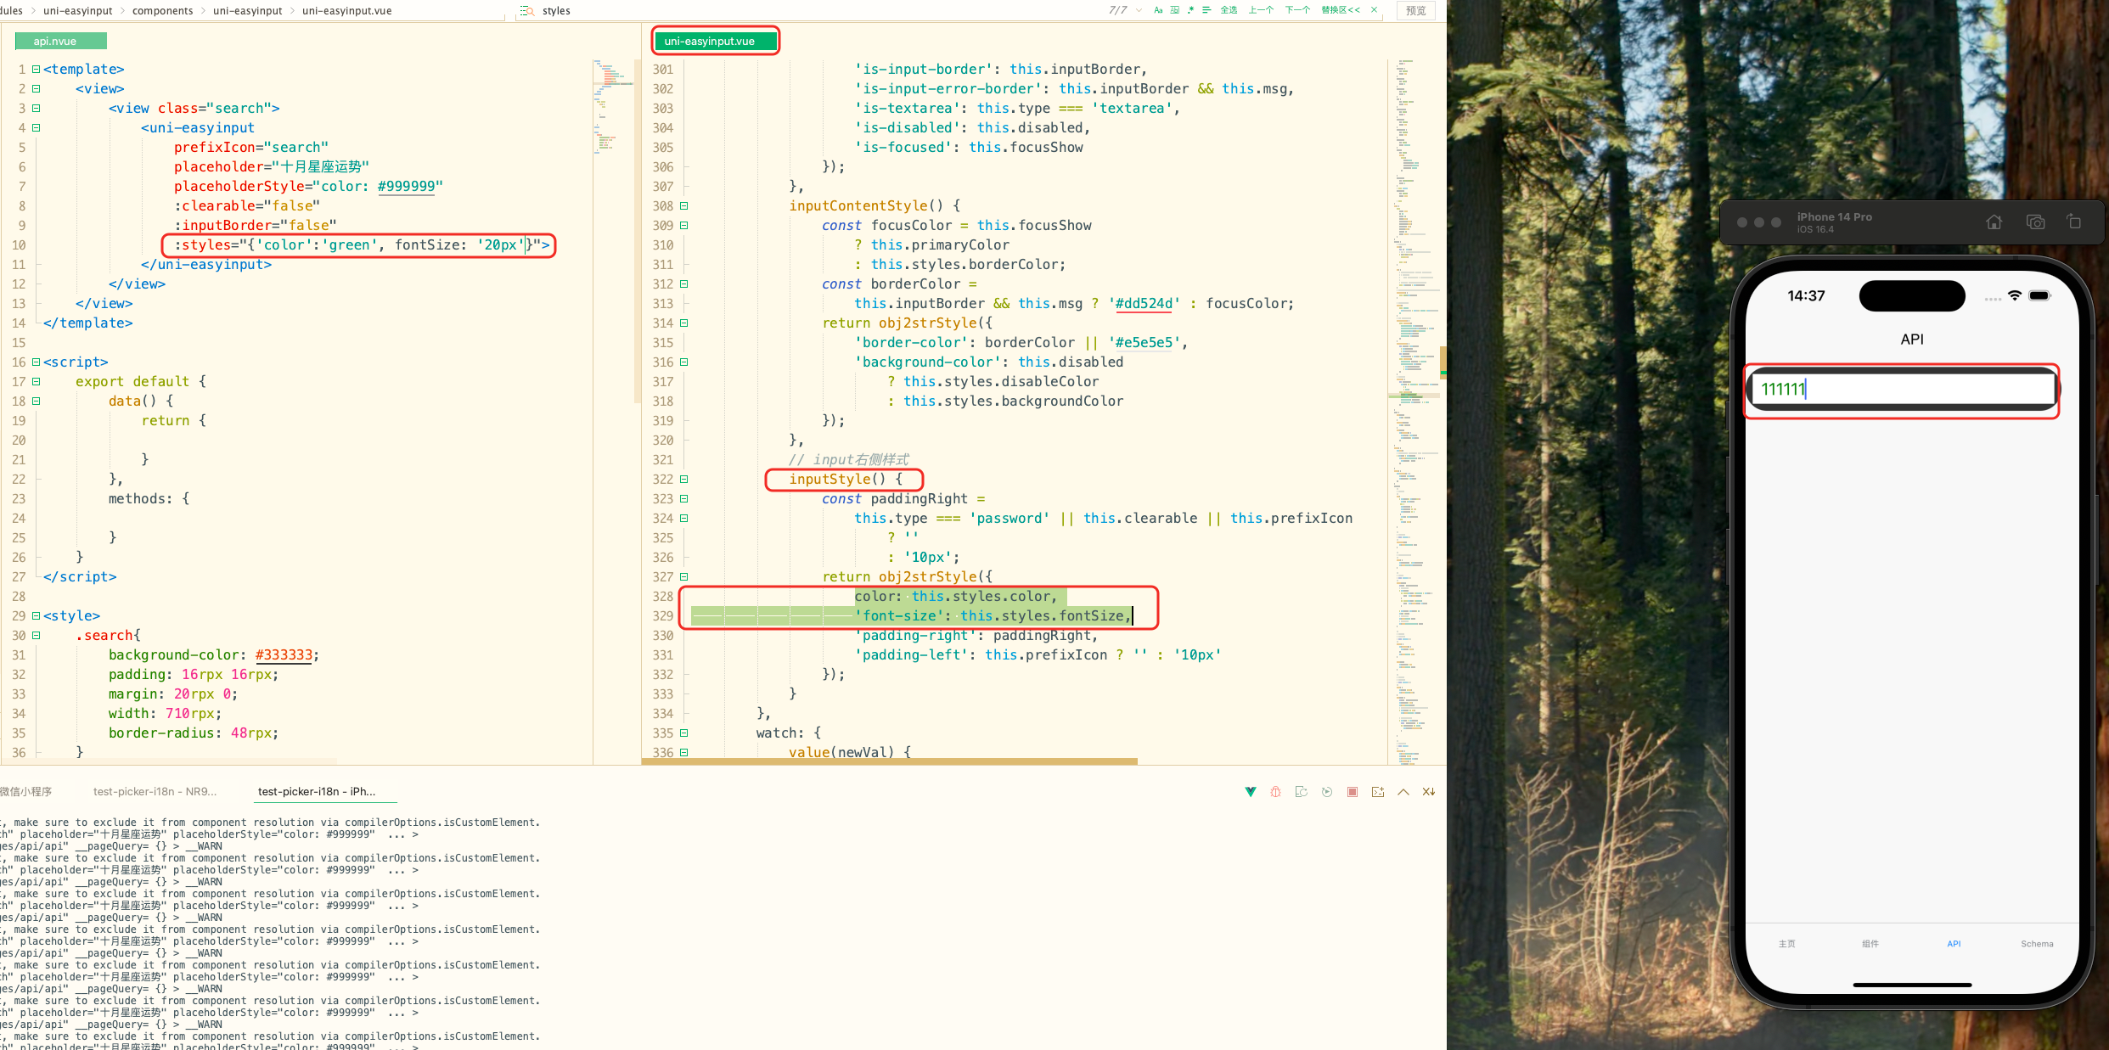Click the right editor minimap
Image resolution: width=2109 pixels, height=1050 pixels.
point(1415,412)
